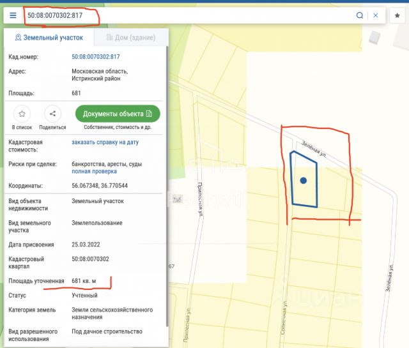Click the info panel scrollbar

coord(167,186)
